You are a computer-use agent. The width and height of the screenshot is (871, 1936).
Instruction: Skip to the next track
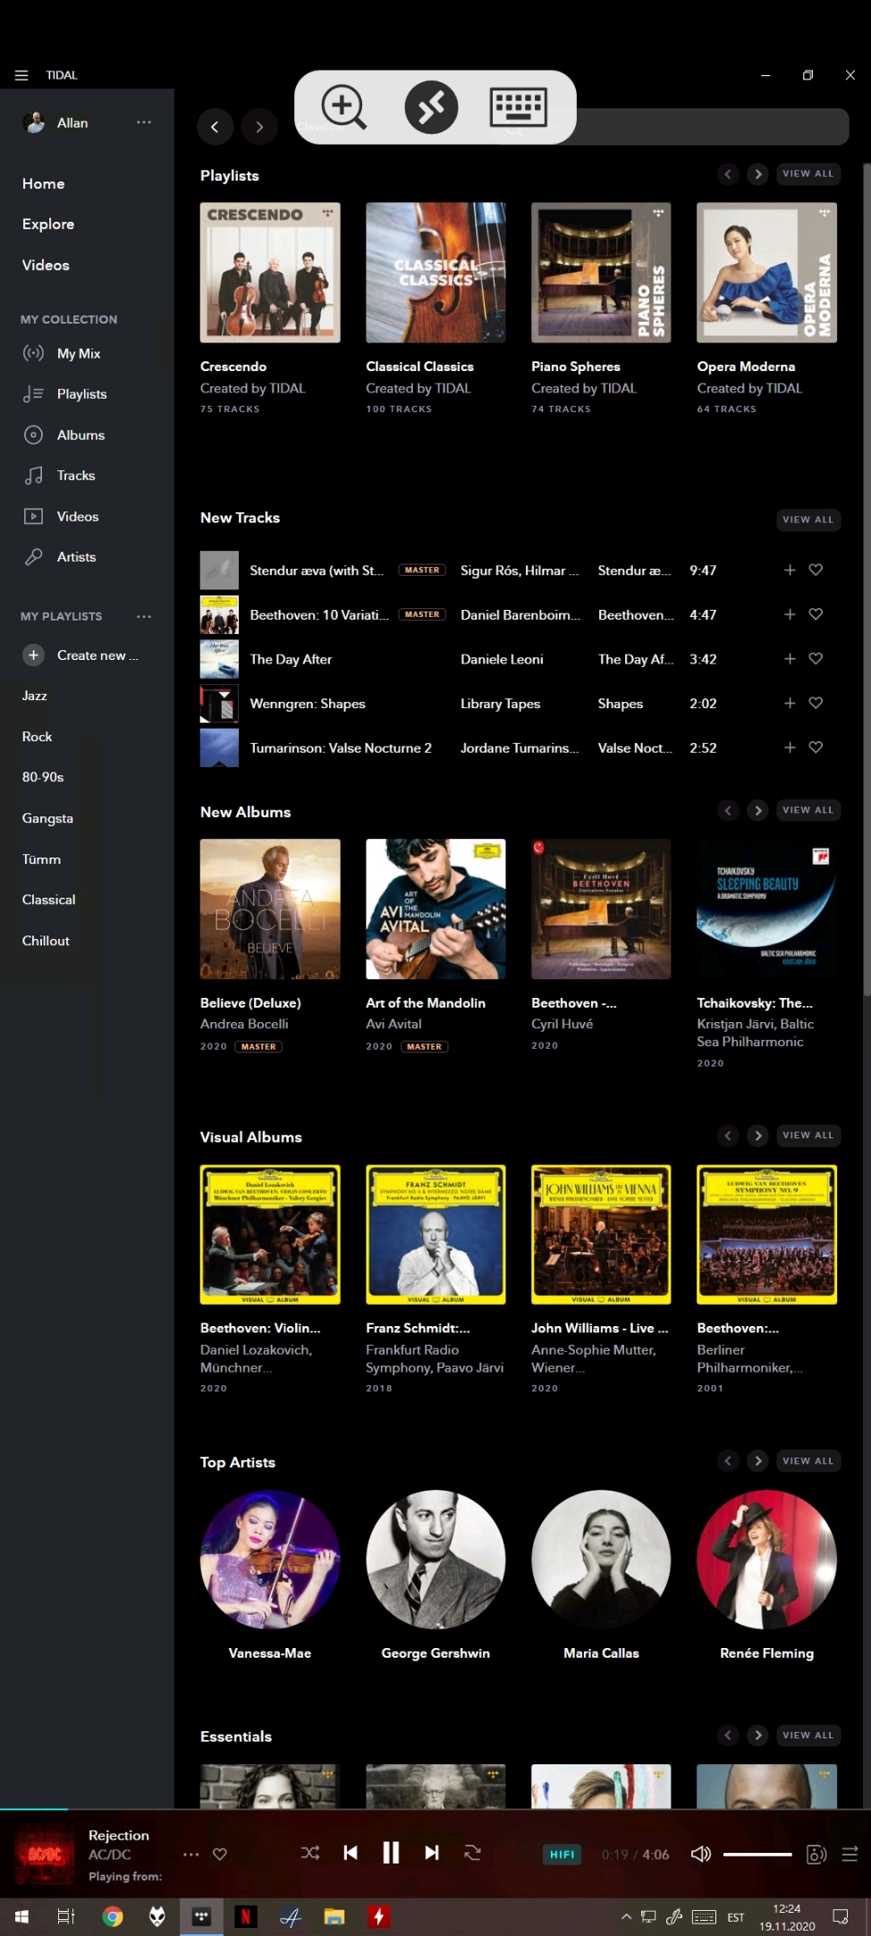click(x=432, y=1853)
